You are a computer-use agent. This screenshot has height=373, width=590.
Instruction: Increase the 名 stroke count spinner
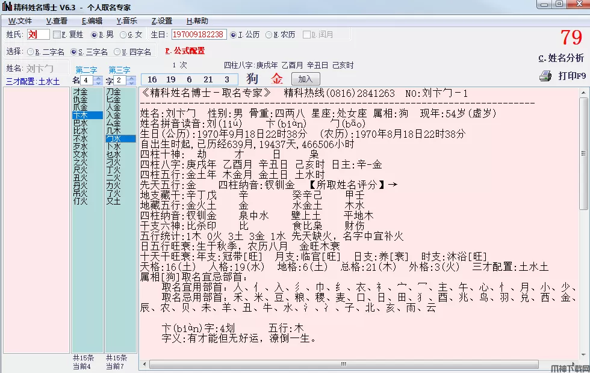click(99, 78)
